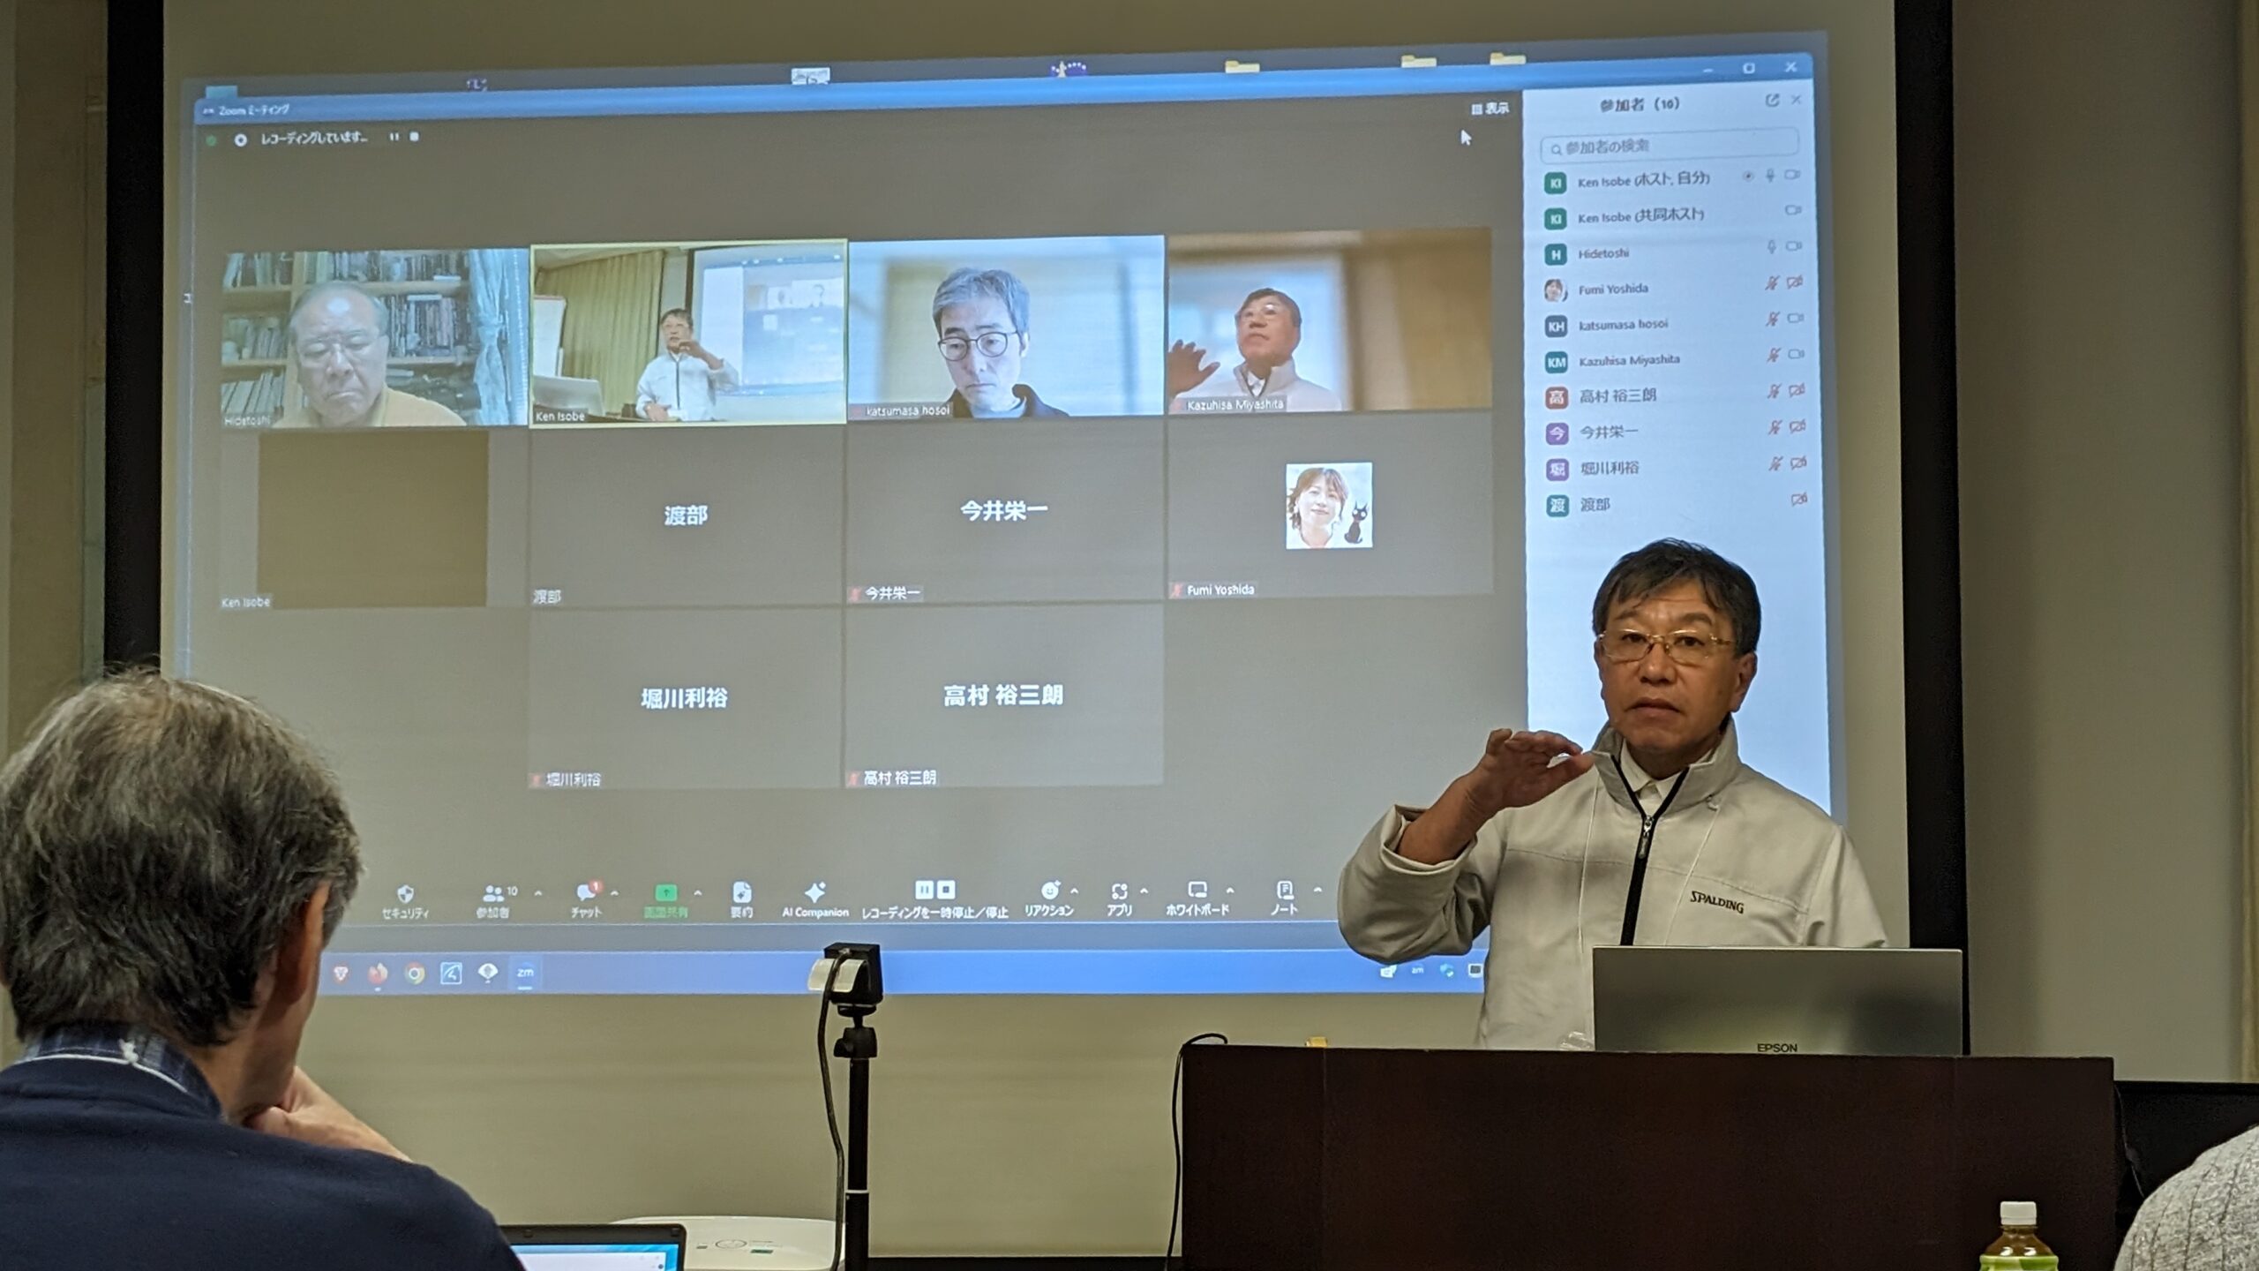
Task: Click 'Ken Isobe (共同ホスト)' name in list
Action: tap(1640, 217)
